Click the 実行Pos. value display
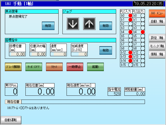The width and height of the screenshot is (166, 125). point(11,91)
